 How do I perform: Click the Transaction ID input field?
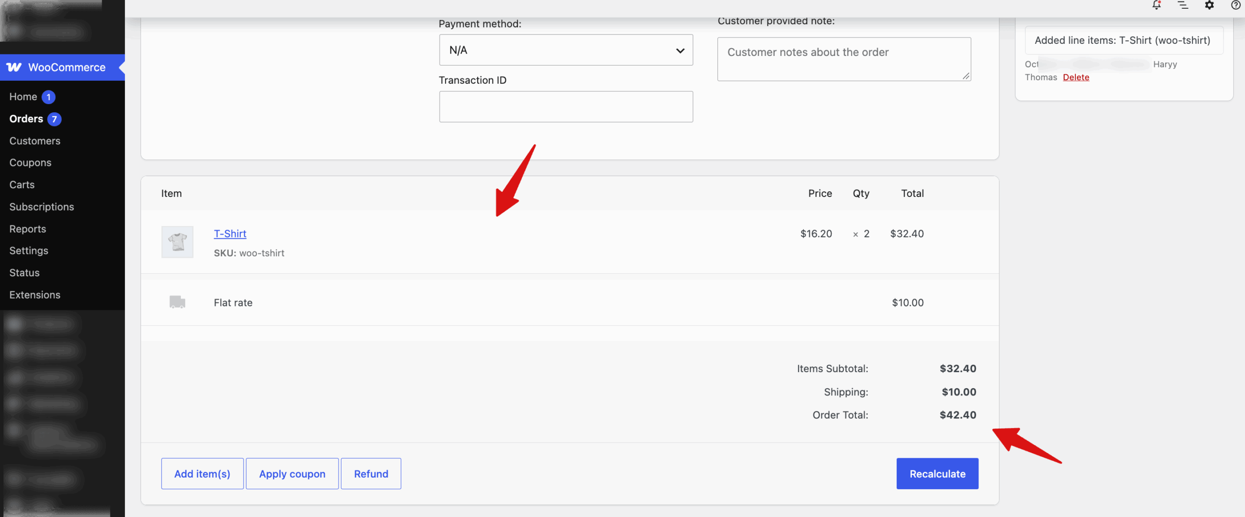tap(566, 107)
